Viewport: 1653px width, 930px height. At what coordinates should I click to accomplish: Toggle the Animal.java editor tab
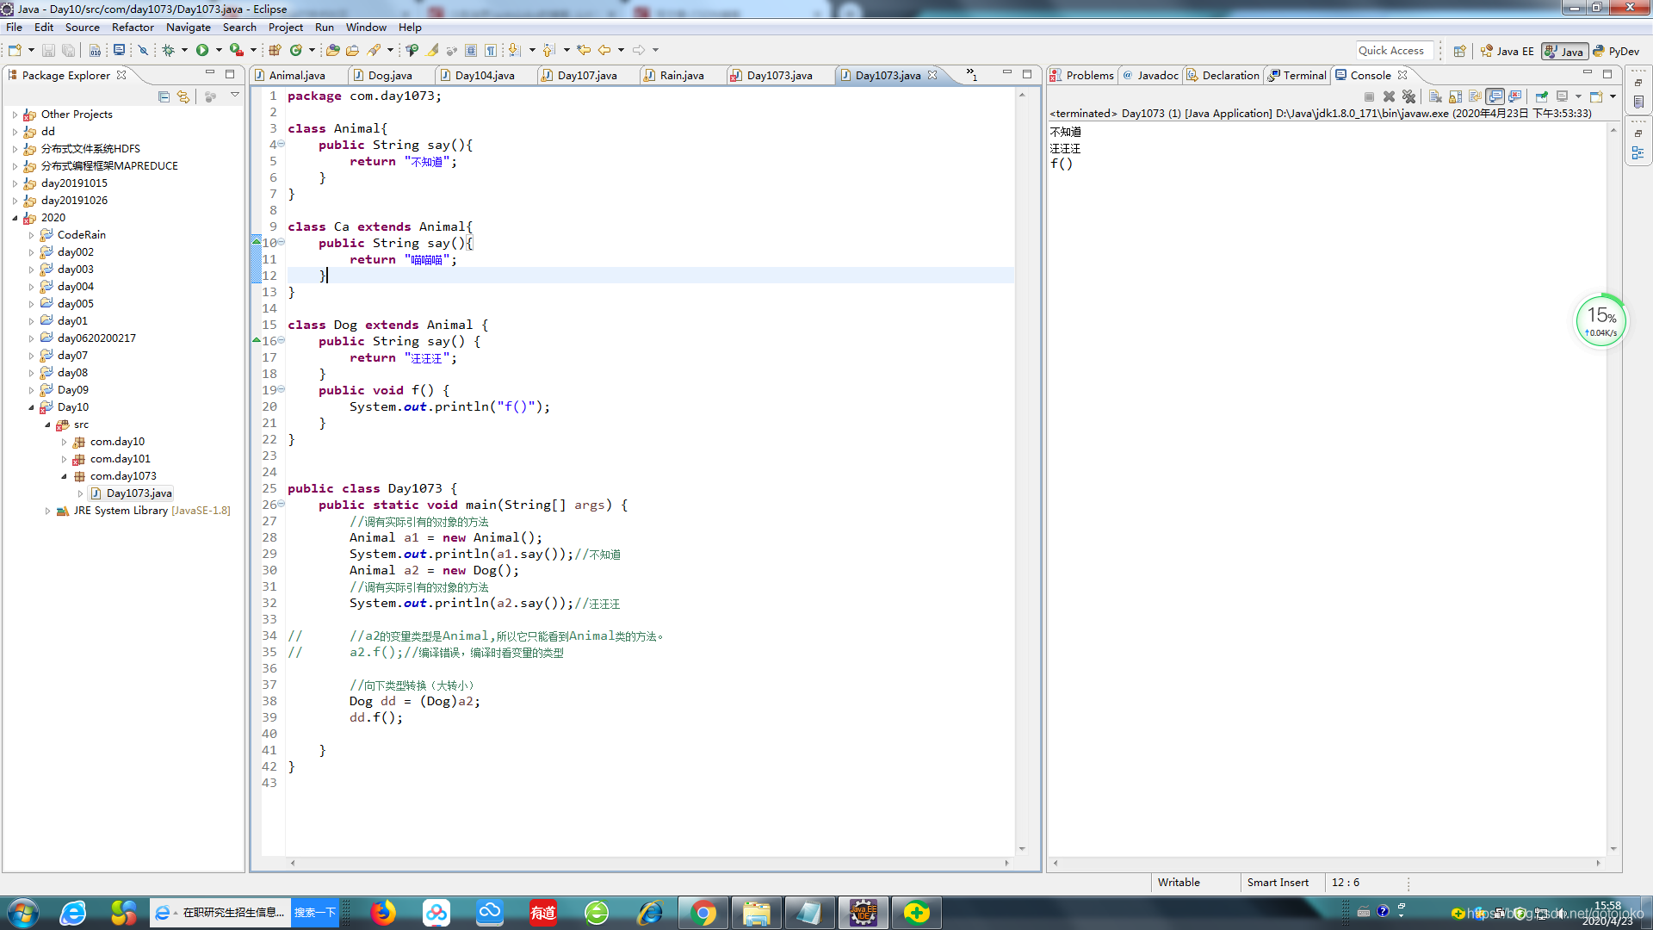tap(295, 75)
